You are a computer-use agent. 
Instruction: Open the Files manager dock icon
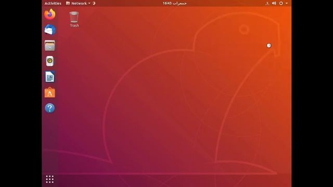50,45
